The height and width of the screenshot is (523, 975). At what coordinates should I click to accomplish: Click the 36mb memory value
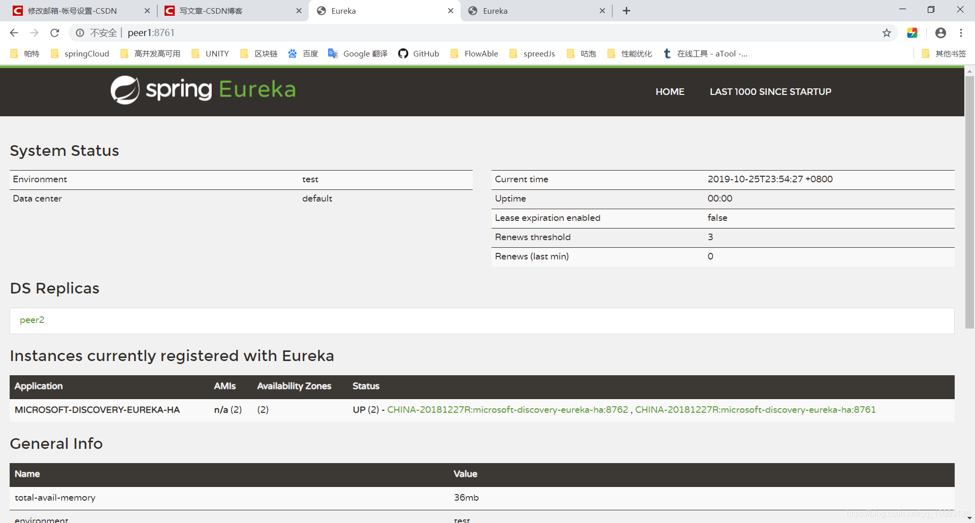[x=466, y=498]
